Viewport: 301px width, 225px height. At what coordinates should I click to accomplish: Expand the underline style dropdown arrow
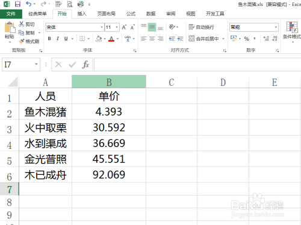(x=72, y=39)
